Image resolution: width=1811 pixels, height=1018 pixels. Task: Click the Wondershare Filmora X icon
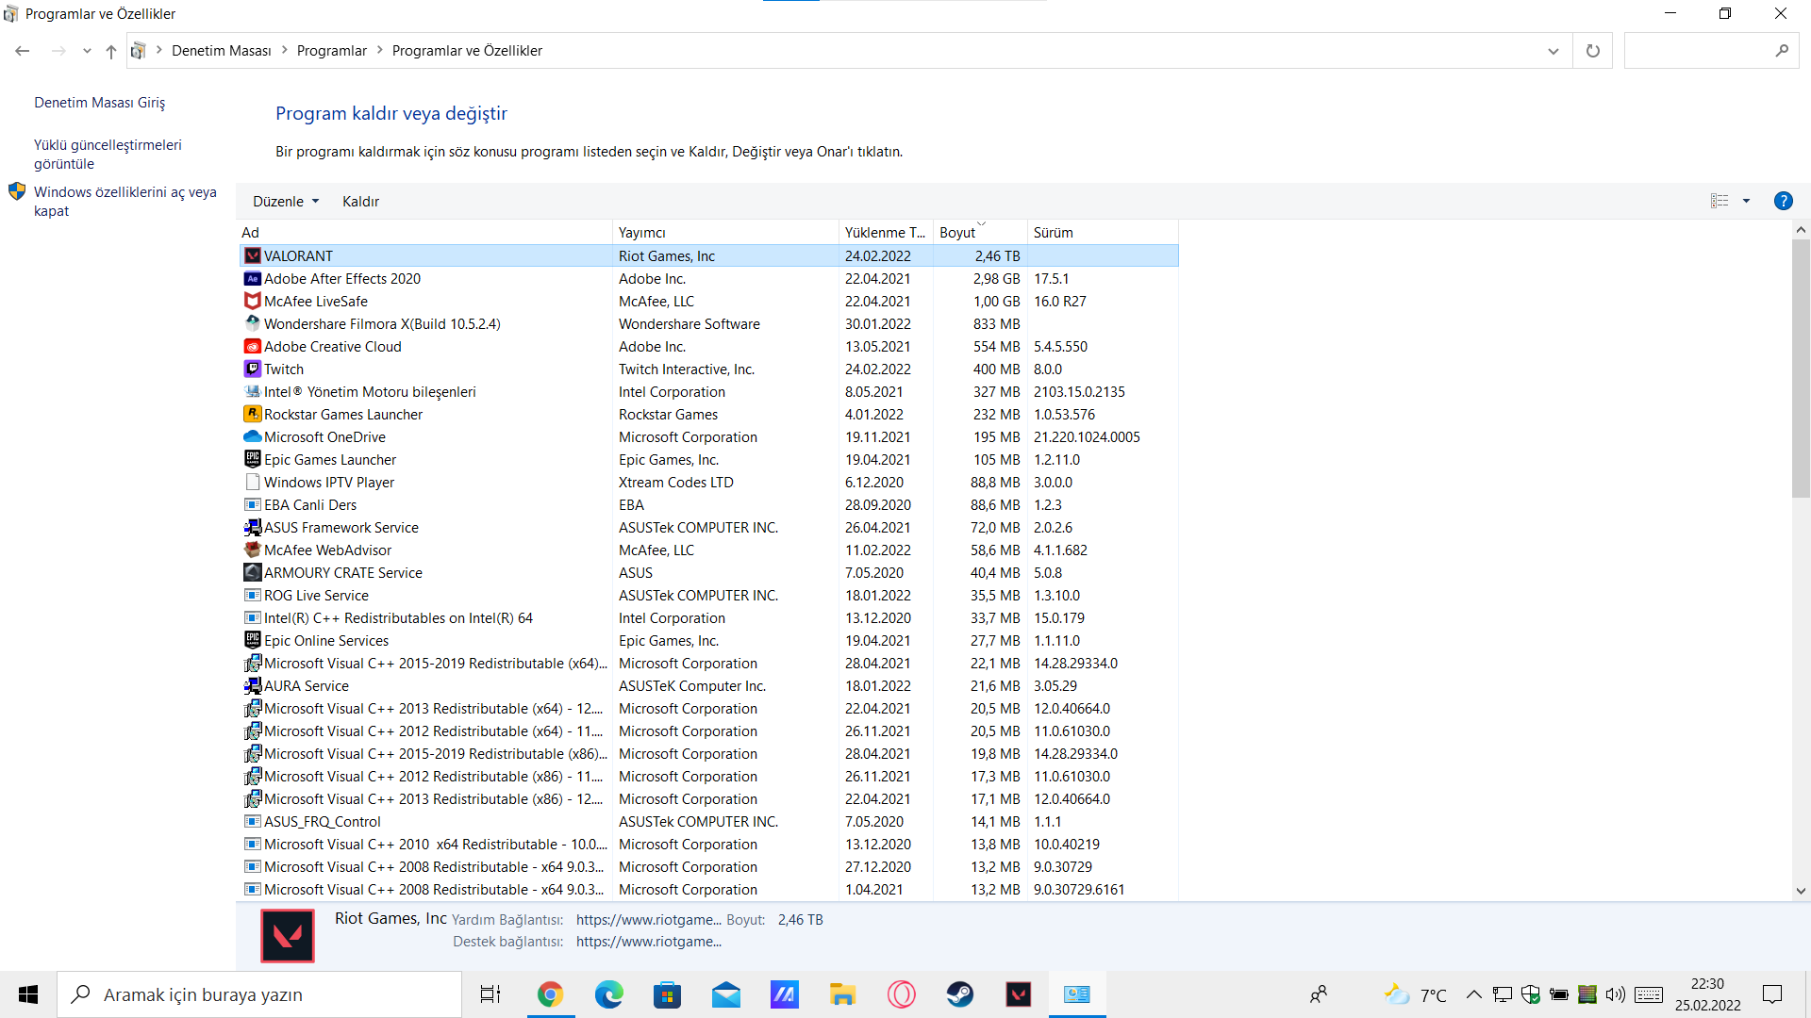[252, 323]
